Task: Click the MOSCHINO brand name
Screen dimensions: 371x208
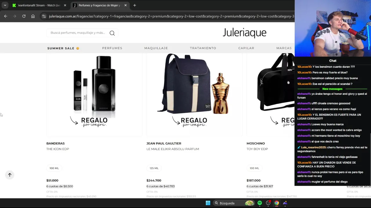Action: pos(256,143)
